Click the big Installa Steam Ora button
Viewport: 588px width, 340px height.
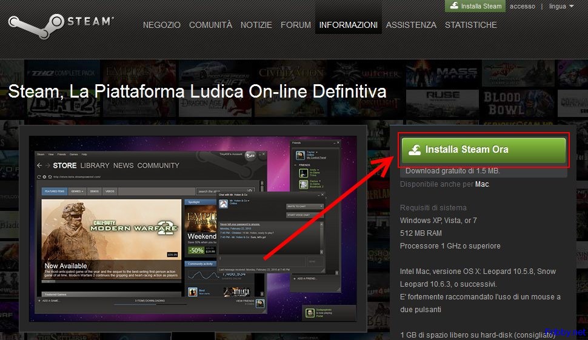click(x=483, y=150)
